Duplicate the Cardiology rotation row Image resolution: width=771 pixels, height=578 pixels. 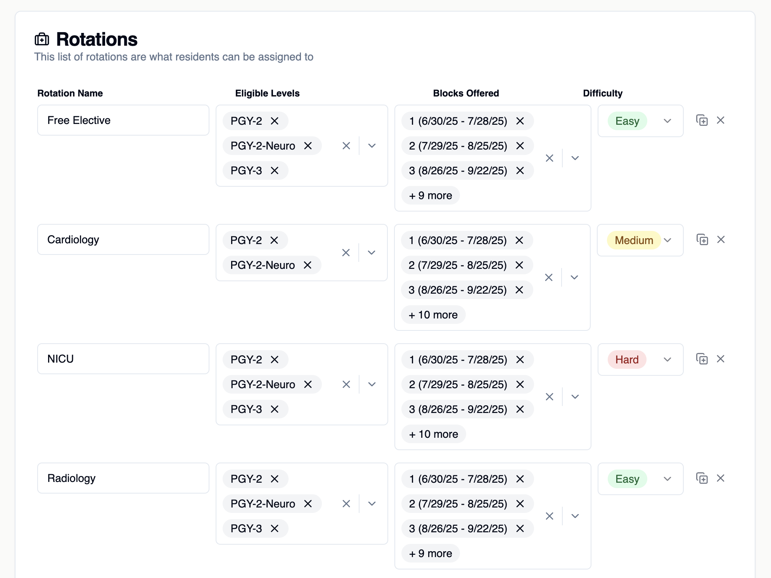[702, 240]
